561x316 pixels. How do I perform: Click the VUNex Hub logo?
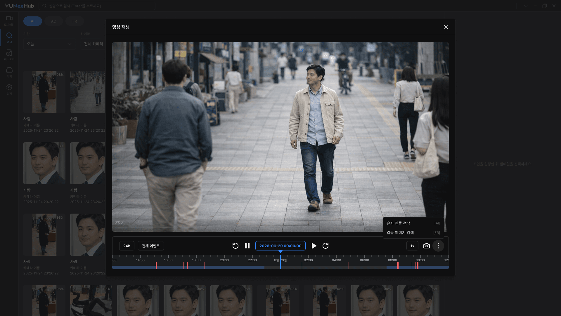click(19, 6)
